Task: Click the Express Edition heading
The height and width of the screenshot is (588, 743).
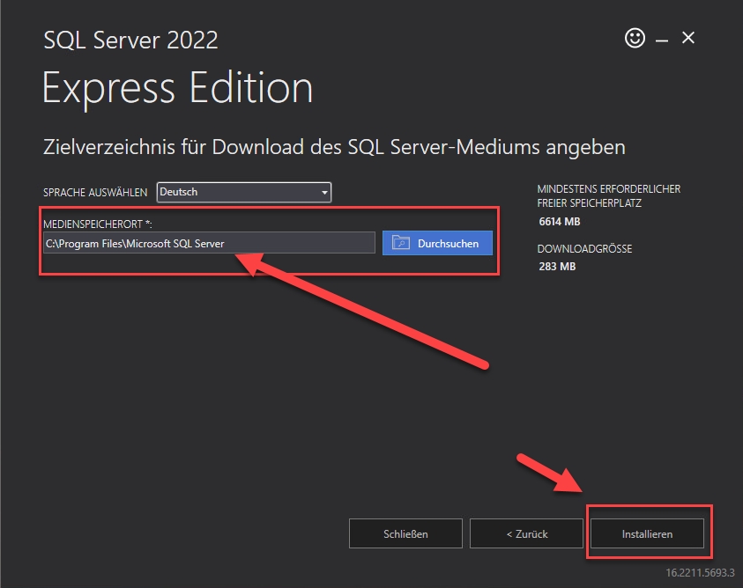Action: (178, 88)
